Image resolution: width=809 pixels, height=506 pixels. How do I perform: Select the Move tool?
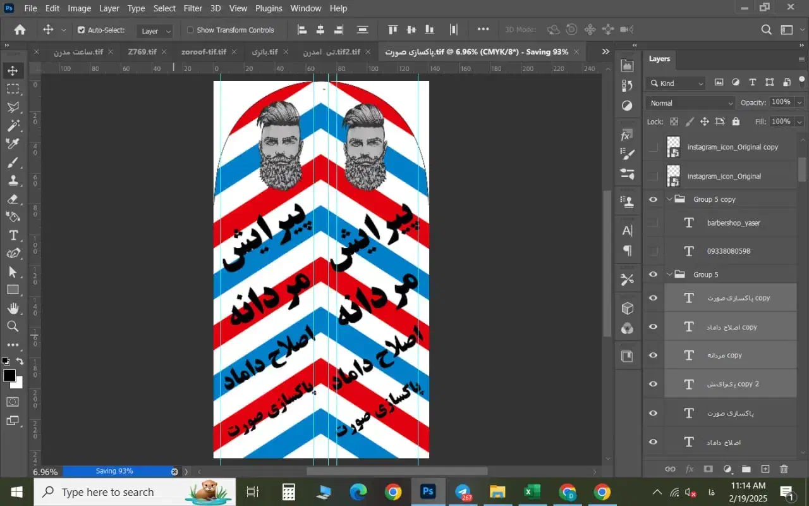[x=13, y=70]
